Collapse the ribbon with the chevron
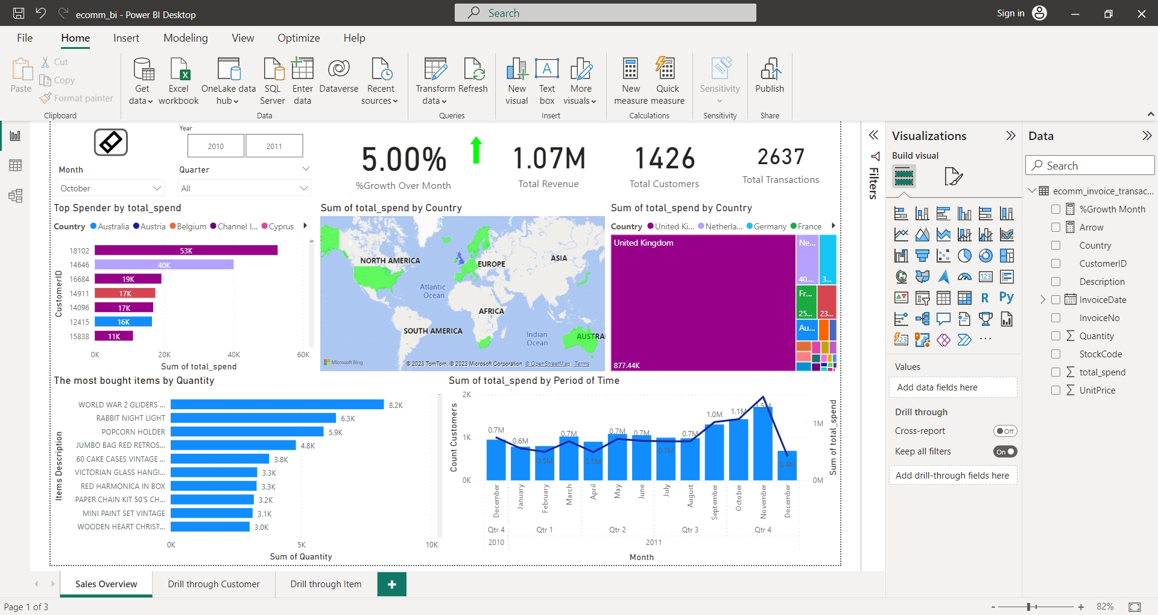1158x615 pixels. (x=1150, y=114)
